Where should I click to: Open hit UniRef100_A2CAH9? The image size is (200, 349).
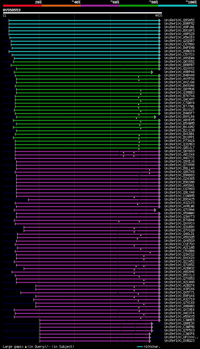click(x=179, y=283)
